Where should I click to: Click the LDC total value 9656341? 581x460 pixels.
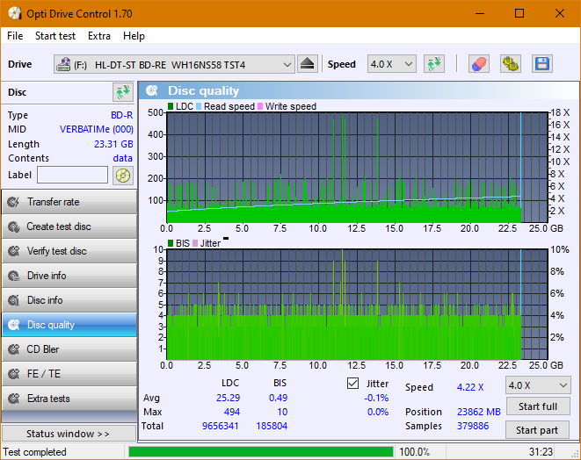(220, 426)
